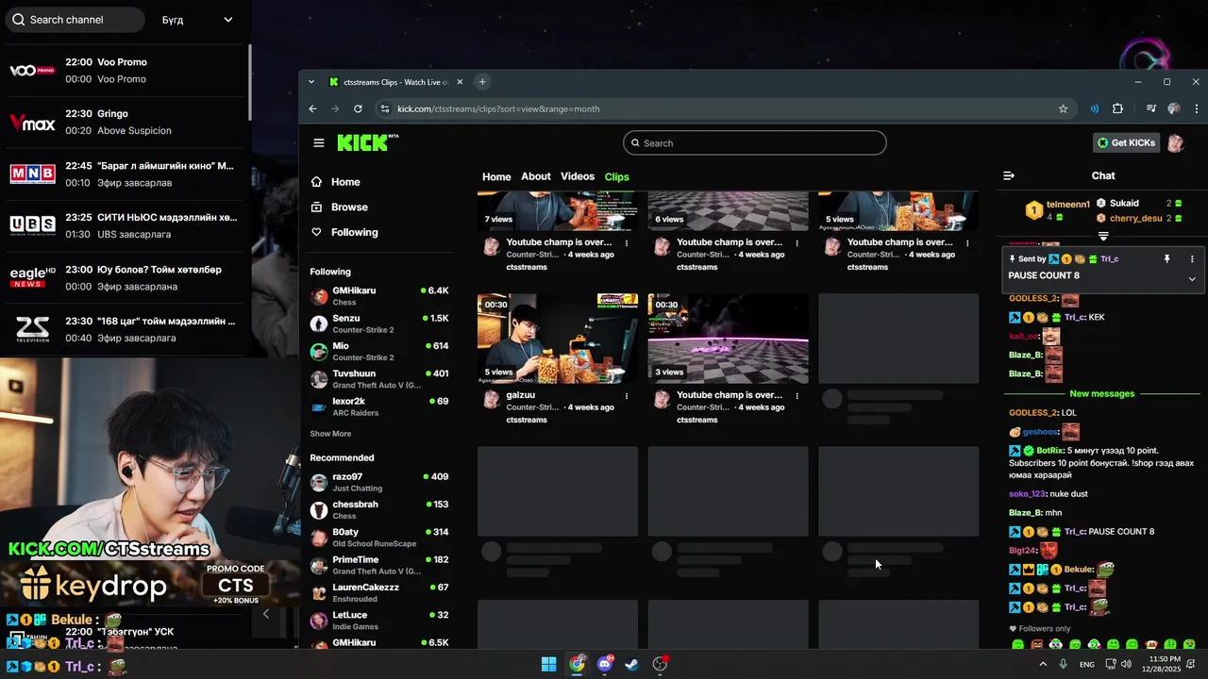
Task: Open LaurenCakezzz Enshrouded channel
Action: pos(379,592)
